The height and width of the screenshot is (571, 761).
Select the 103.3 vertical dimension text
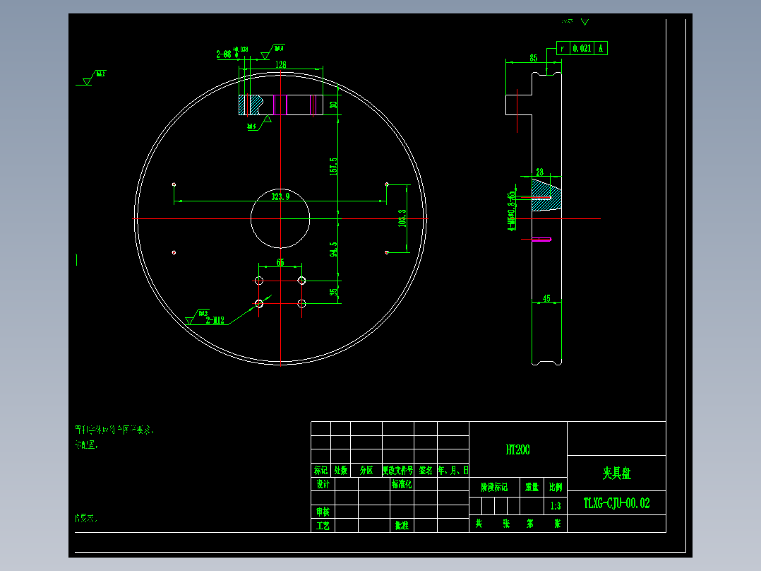pyautogui.click(x=402, y=218)
